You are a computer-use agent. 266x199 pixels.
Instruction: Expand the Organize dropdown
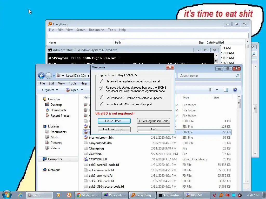click(50, 90)
